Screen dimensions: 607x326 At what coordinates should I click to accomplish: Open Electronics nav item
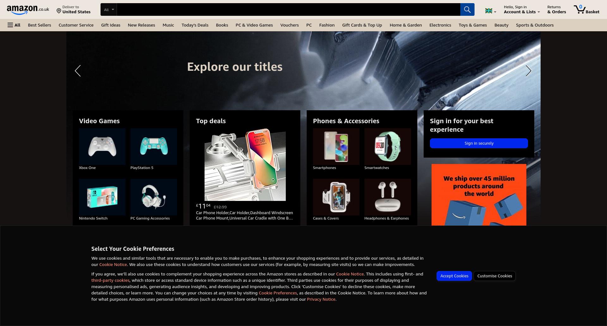(x=440, y=25)
